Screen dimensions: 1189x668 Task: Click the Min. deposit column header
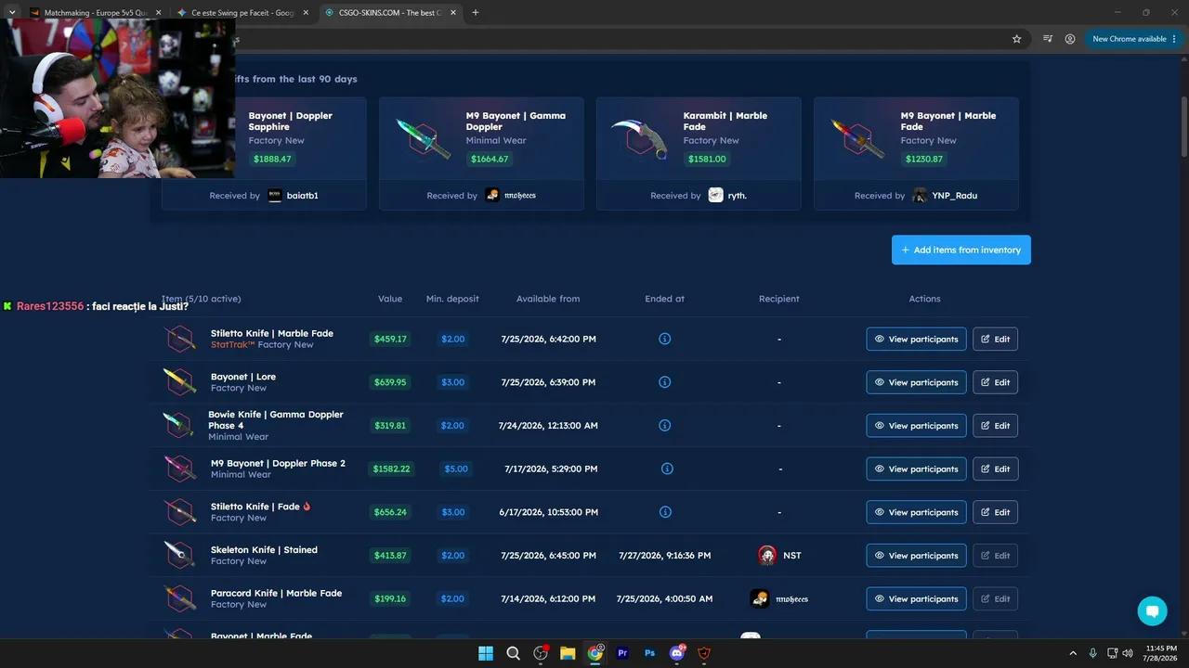tap(452, 299)
